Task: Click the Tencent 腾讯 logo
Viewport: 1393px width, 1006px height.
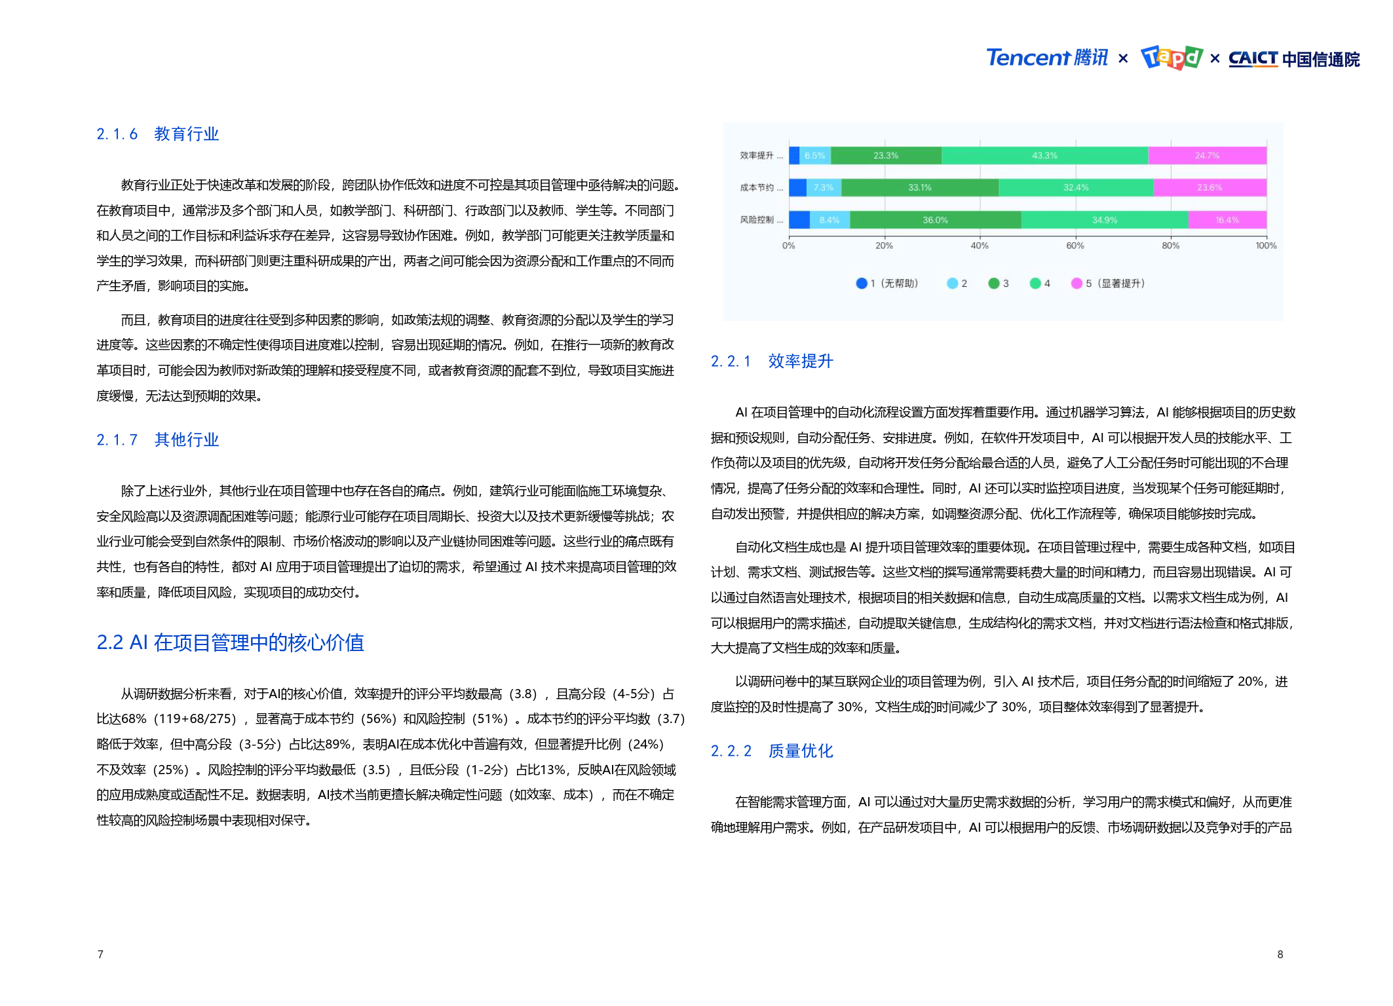Action: click(1046, 58)
